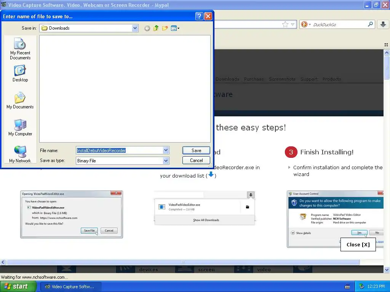Screen dimensions: 390x292
Task: Open My Recent Documents in save dialog
Action: [x=20, y=49]
